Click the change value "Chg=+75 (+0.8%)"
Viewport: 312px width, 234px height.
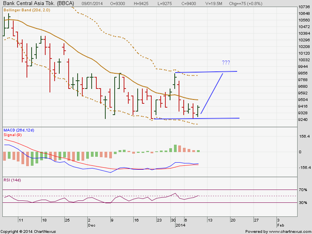click(x=246, y=4)
